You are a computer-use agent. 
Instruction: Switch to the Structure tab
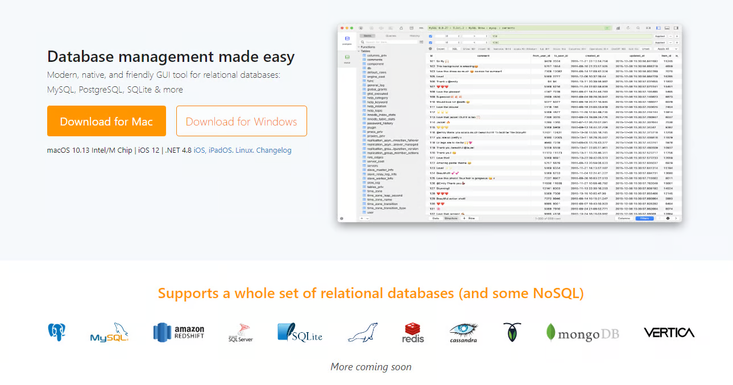451,218
